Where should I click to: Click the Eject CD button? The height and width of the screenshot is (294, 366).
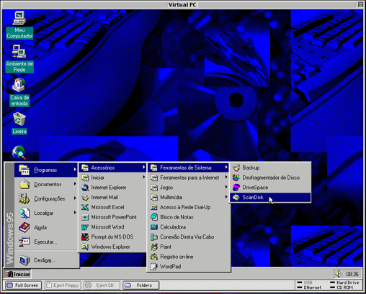(102, 285)
